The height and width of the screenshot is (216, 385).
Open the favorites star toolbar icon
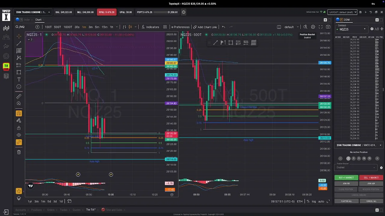coord(19,191)
